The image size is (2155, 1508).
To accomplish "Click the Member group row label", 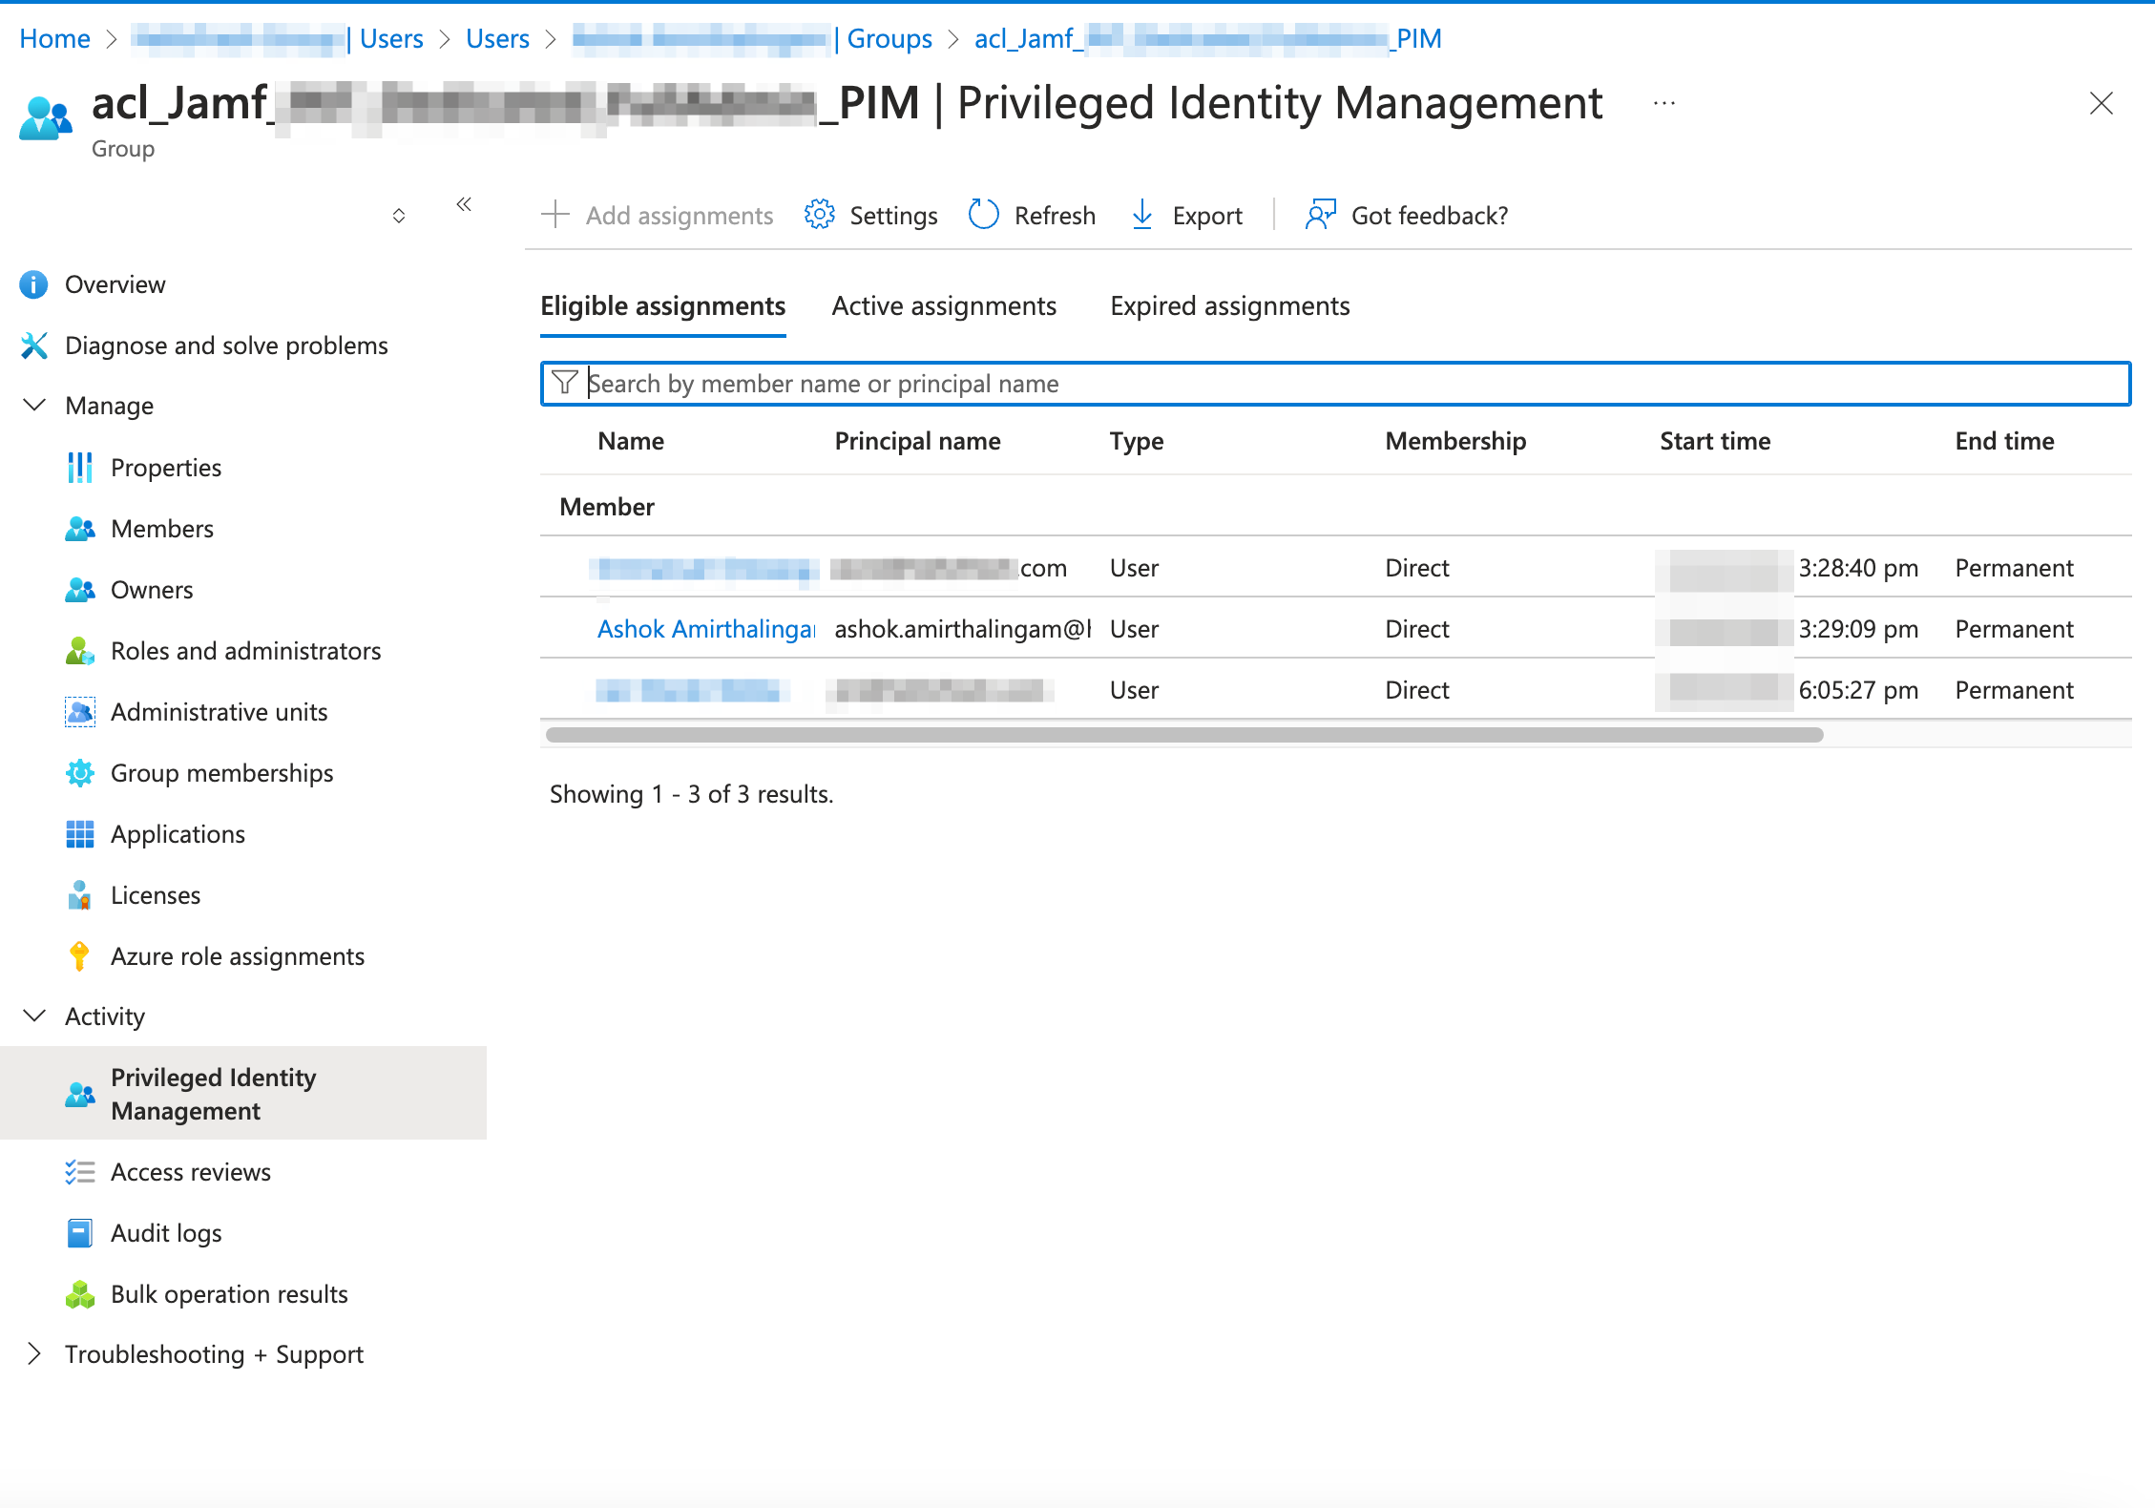I will 607,507.
